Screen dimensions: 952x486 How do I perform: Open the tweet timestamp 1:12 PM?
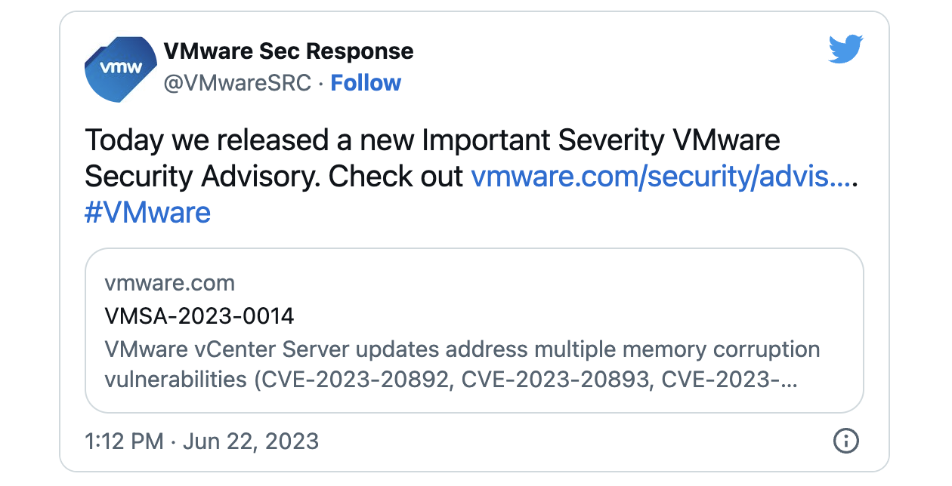125,441
